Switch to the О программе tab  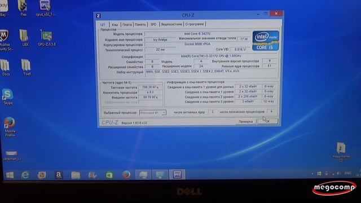[x=195, y=24]
